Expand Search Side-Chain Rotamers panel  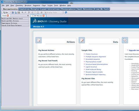coord(15,25)
